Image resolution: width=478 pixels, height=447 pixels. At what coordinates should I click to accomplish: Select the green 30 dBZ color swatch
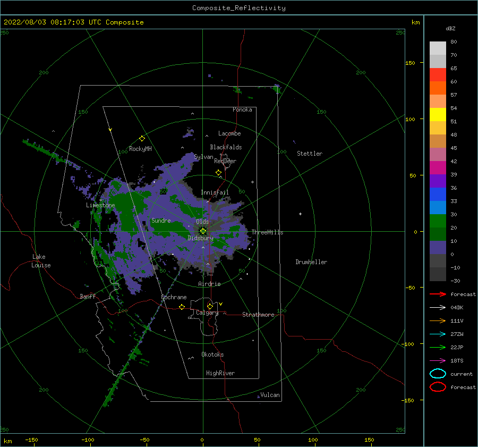438,221
